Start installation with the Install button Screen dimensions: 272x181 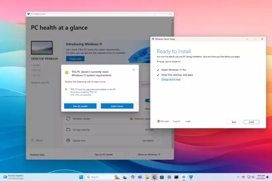coord(251,122)
